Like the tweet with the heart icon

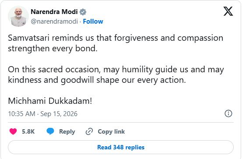[x=13, y=131]
